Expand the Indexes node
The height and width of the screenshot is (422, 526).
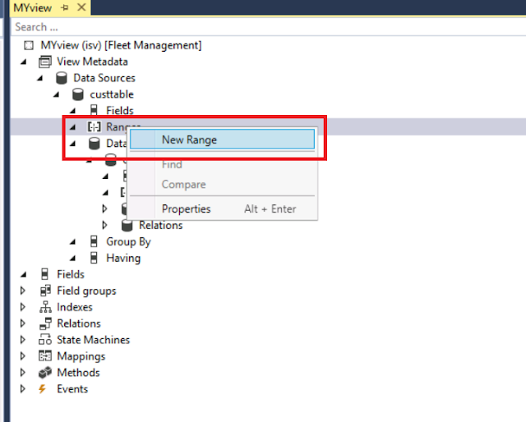pyautogui.click(x=22, y=307)
